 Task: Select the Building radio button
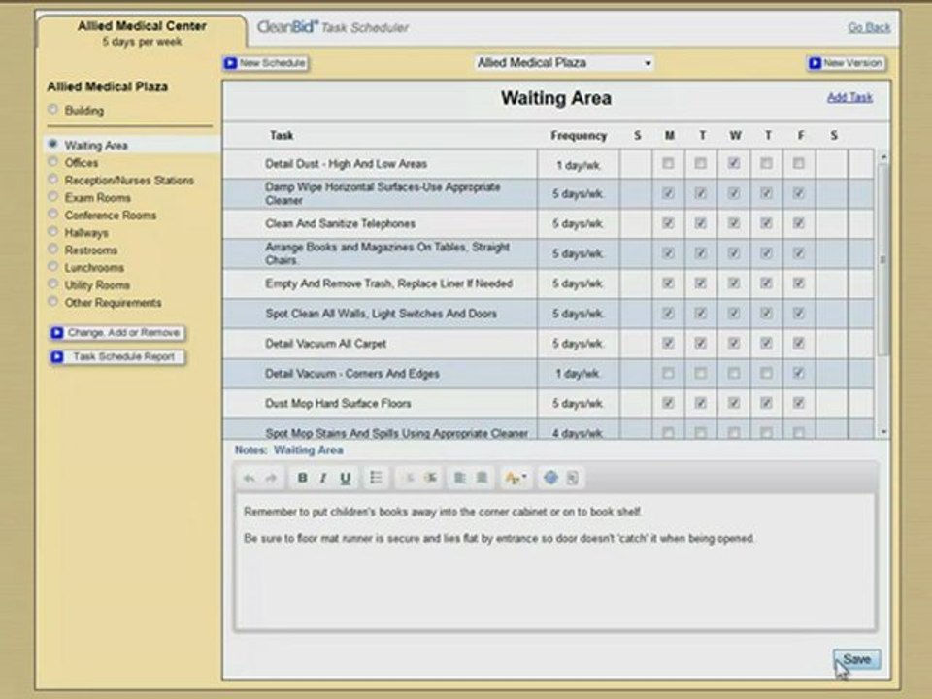52,110
